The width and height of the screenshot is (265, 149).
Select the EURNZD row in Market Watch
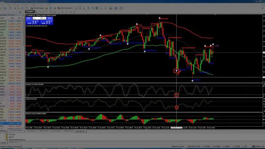[11, 72]
